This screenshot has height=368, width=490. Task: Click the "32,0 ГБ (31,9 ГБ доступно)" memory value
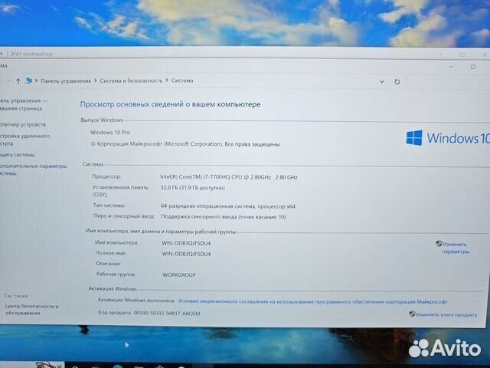click(192, 188)
